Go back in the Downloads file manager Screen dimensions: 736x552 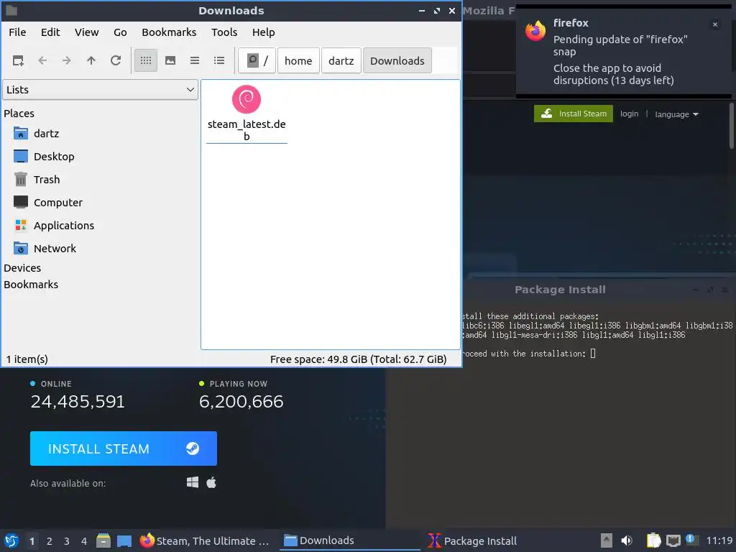[x=42, y=60]
